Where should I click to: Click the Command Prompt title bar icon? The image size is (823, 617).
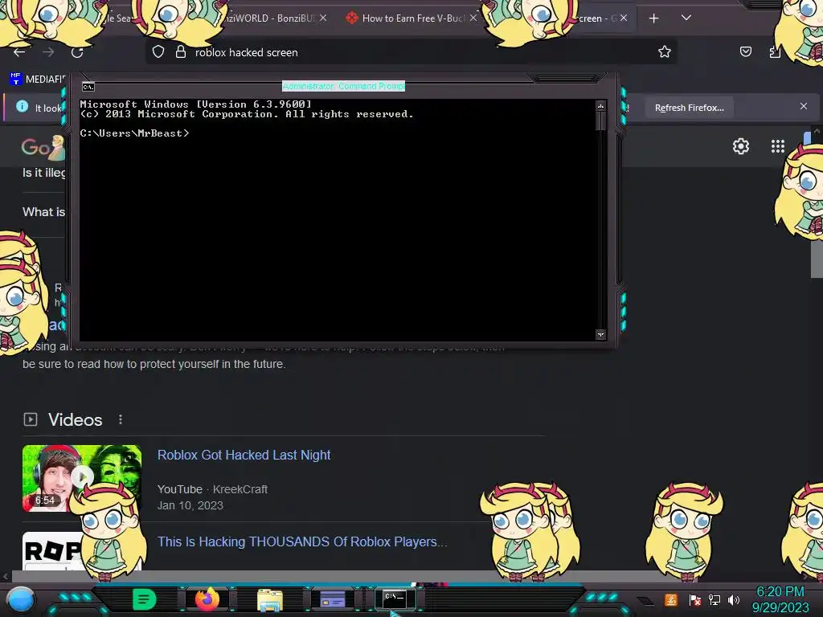[x=88, y=87]
